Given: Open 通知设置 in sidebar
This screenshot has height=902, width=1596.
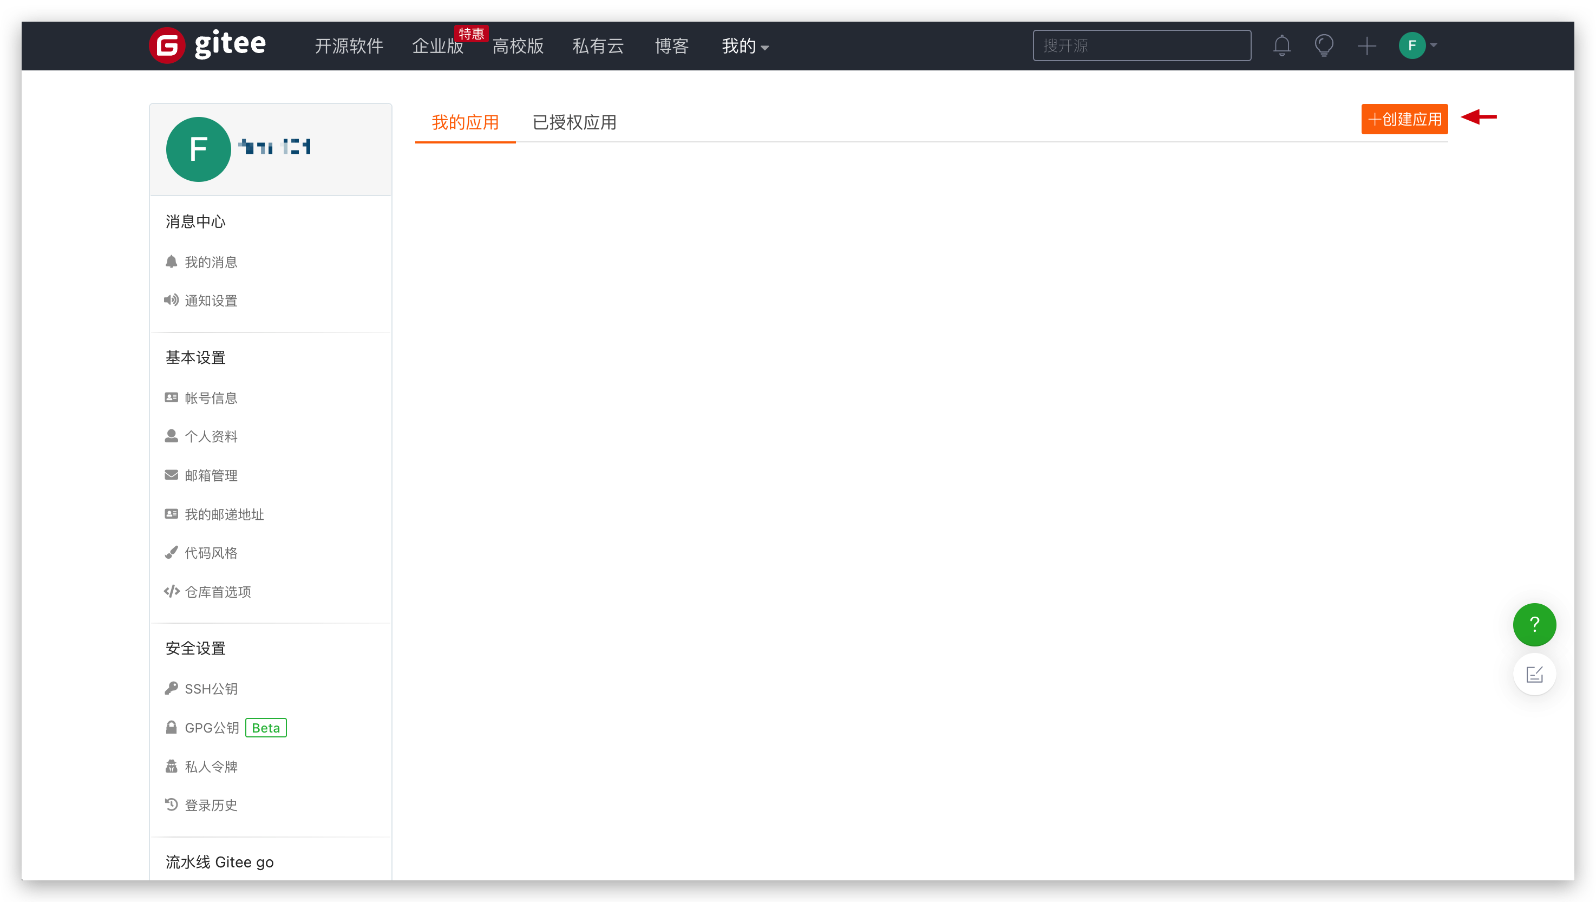Looking at the screenshot, I should coord(210,300).
